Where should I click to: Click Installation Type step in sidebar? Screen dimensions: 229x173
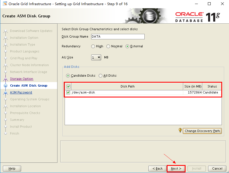pyautogui.click(x=23, y=44)
